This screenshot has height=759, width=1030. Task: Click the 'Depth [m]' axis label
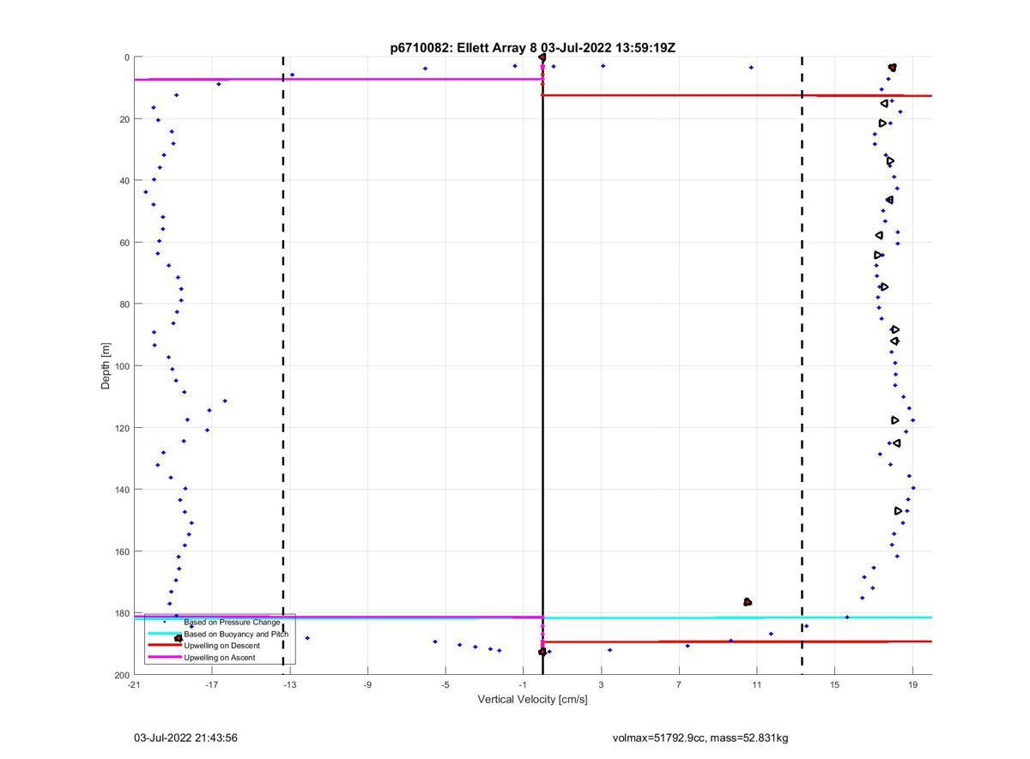pyautogui.click(x=106, y=366)
